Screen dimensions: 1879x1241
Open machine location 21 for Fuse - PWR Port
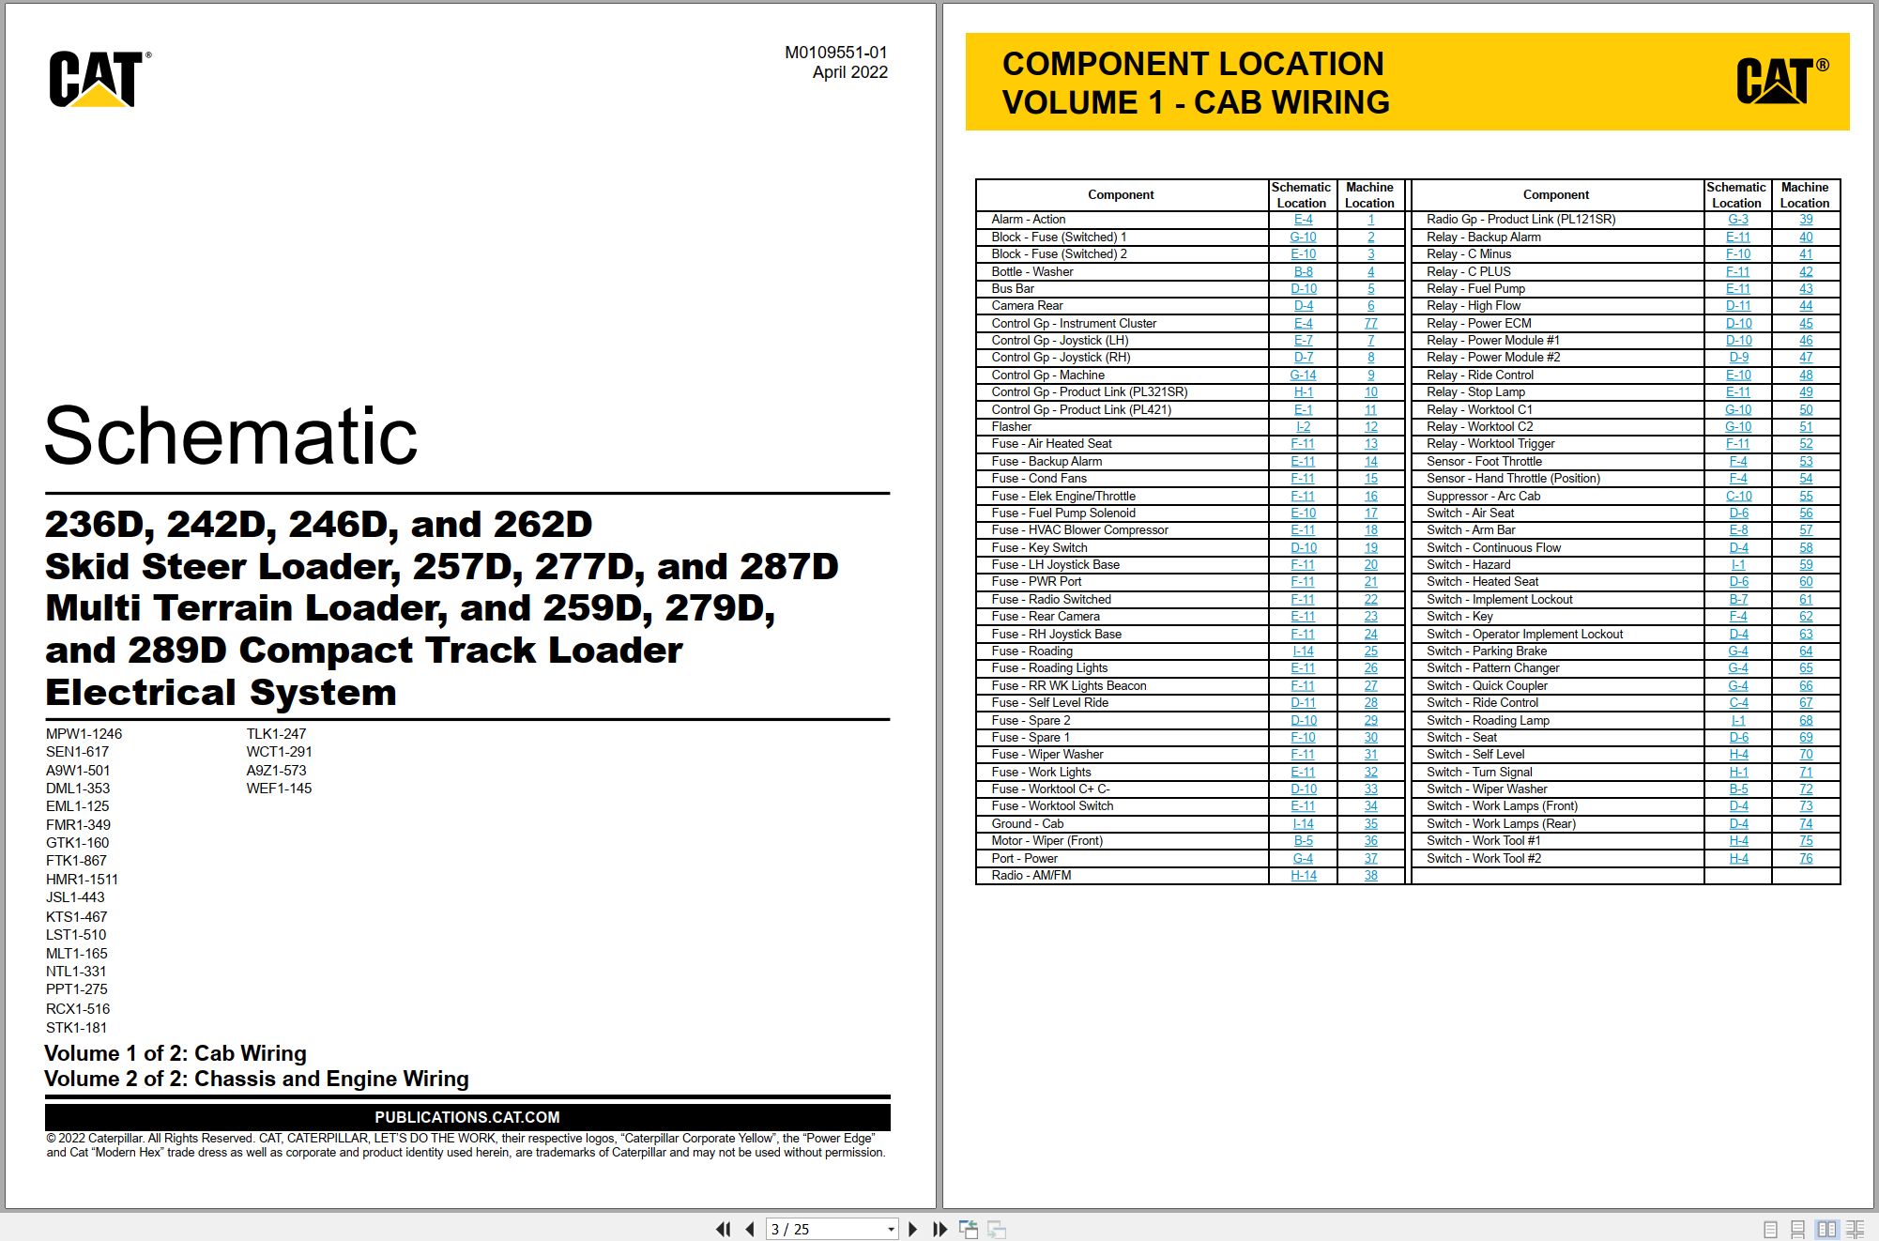pos(1370,582)
